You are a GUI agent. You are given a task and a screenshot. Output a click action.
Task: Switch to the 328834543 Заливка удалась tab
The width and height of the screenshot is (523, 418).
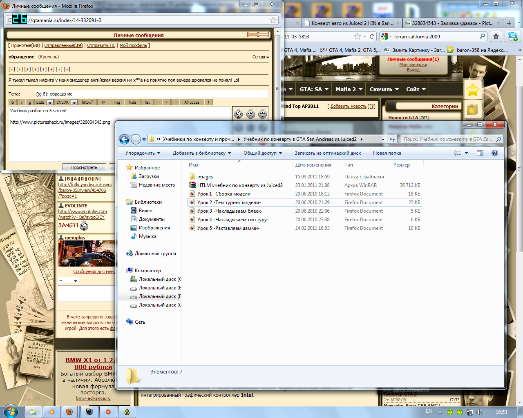pyautogui.click(x=452, y=23)
